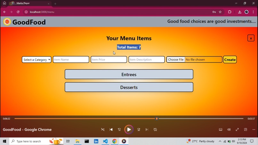This screenshot has width=258, height=145.
Task: Open the browser profile icon
Action: coord(246,12)
